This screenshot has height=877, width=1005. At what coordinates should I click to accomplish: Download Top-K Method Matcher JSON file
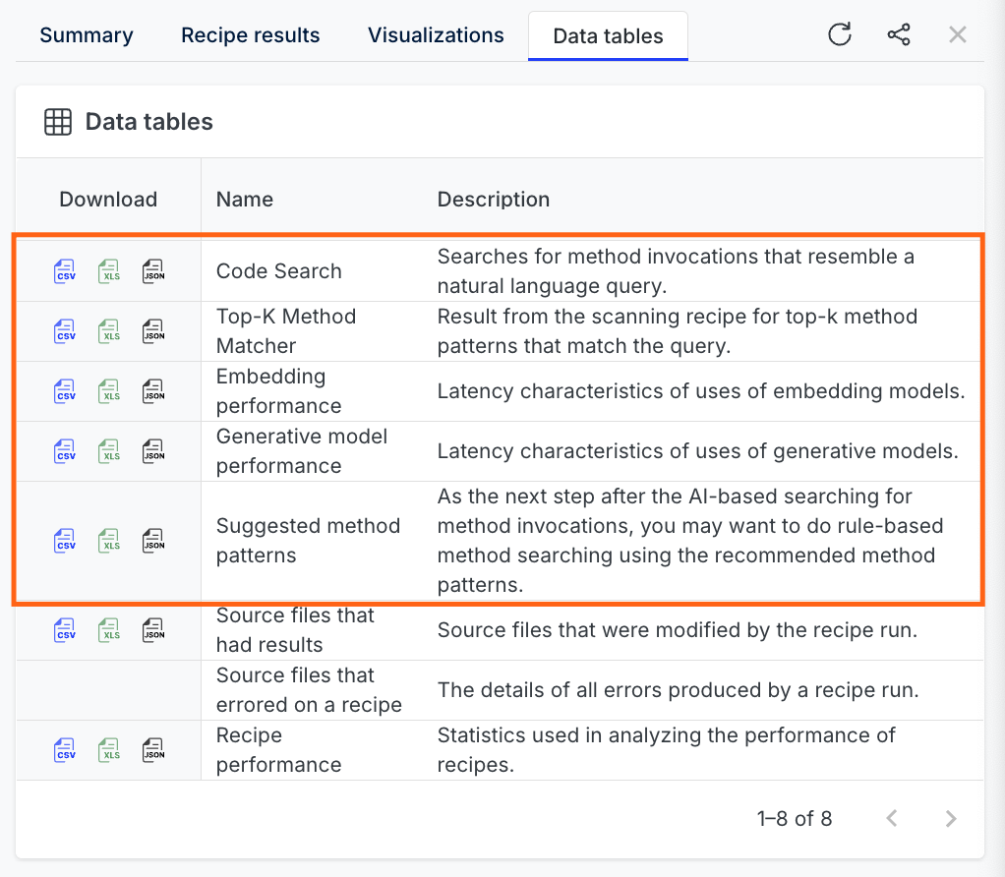click(153, 331)
